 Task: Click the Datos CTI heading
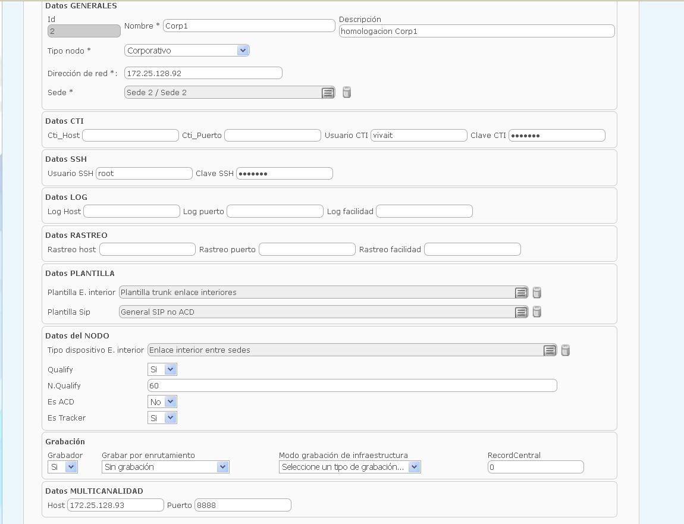pyautogui.click(x=65, y=121)
